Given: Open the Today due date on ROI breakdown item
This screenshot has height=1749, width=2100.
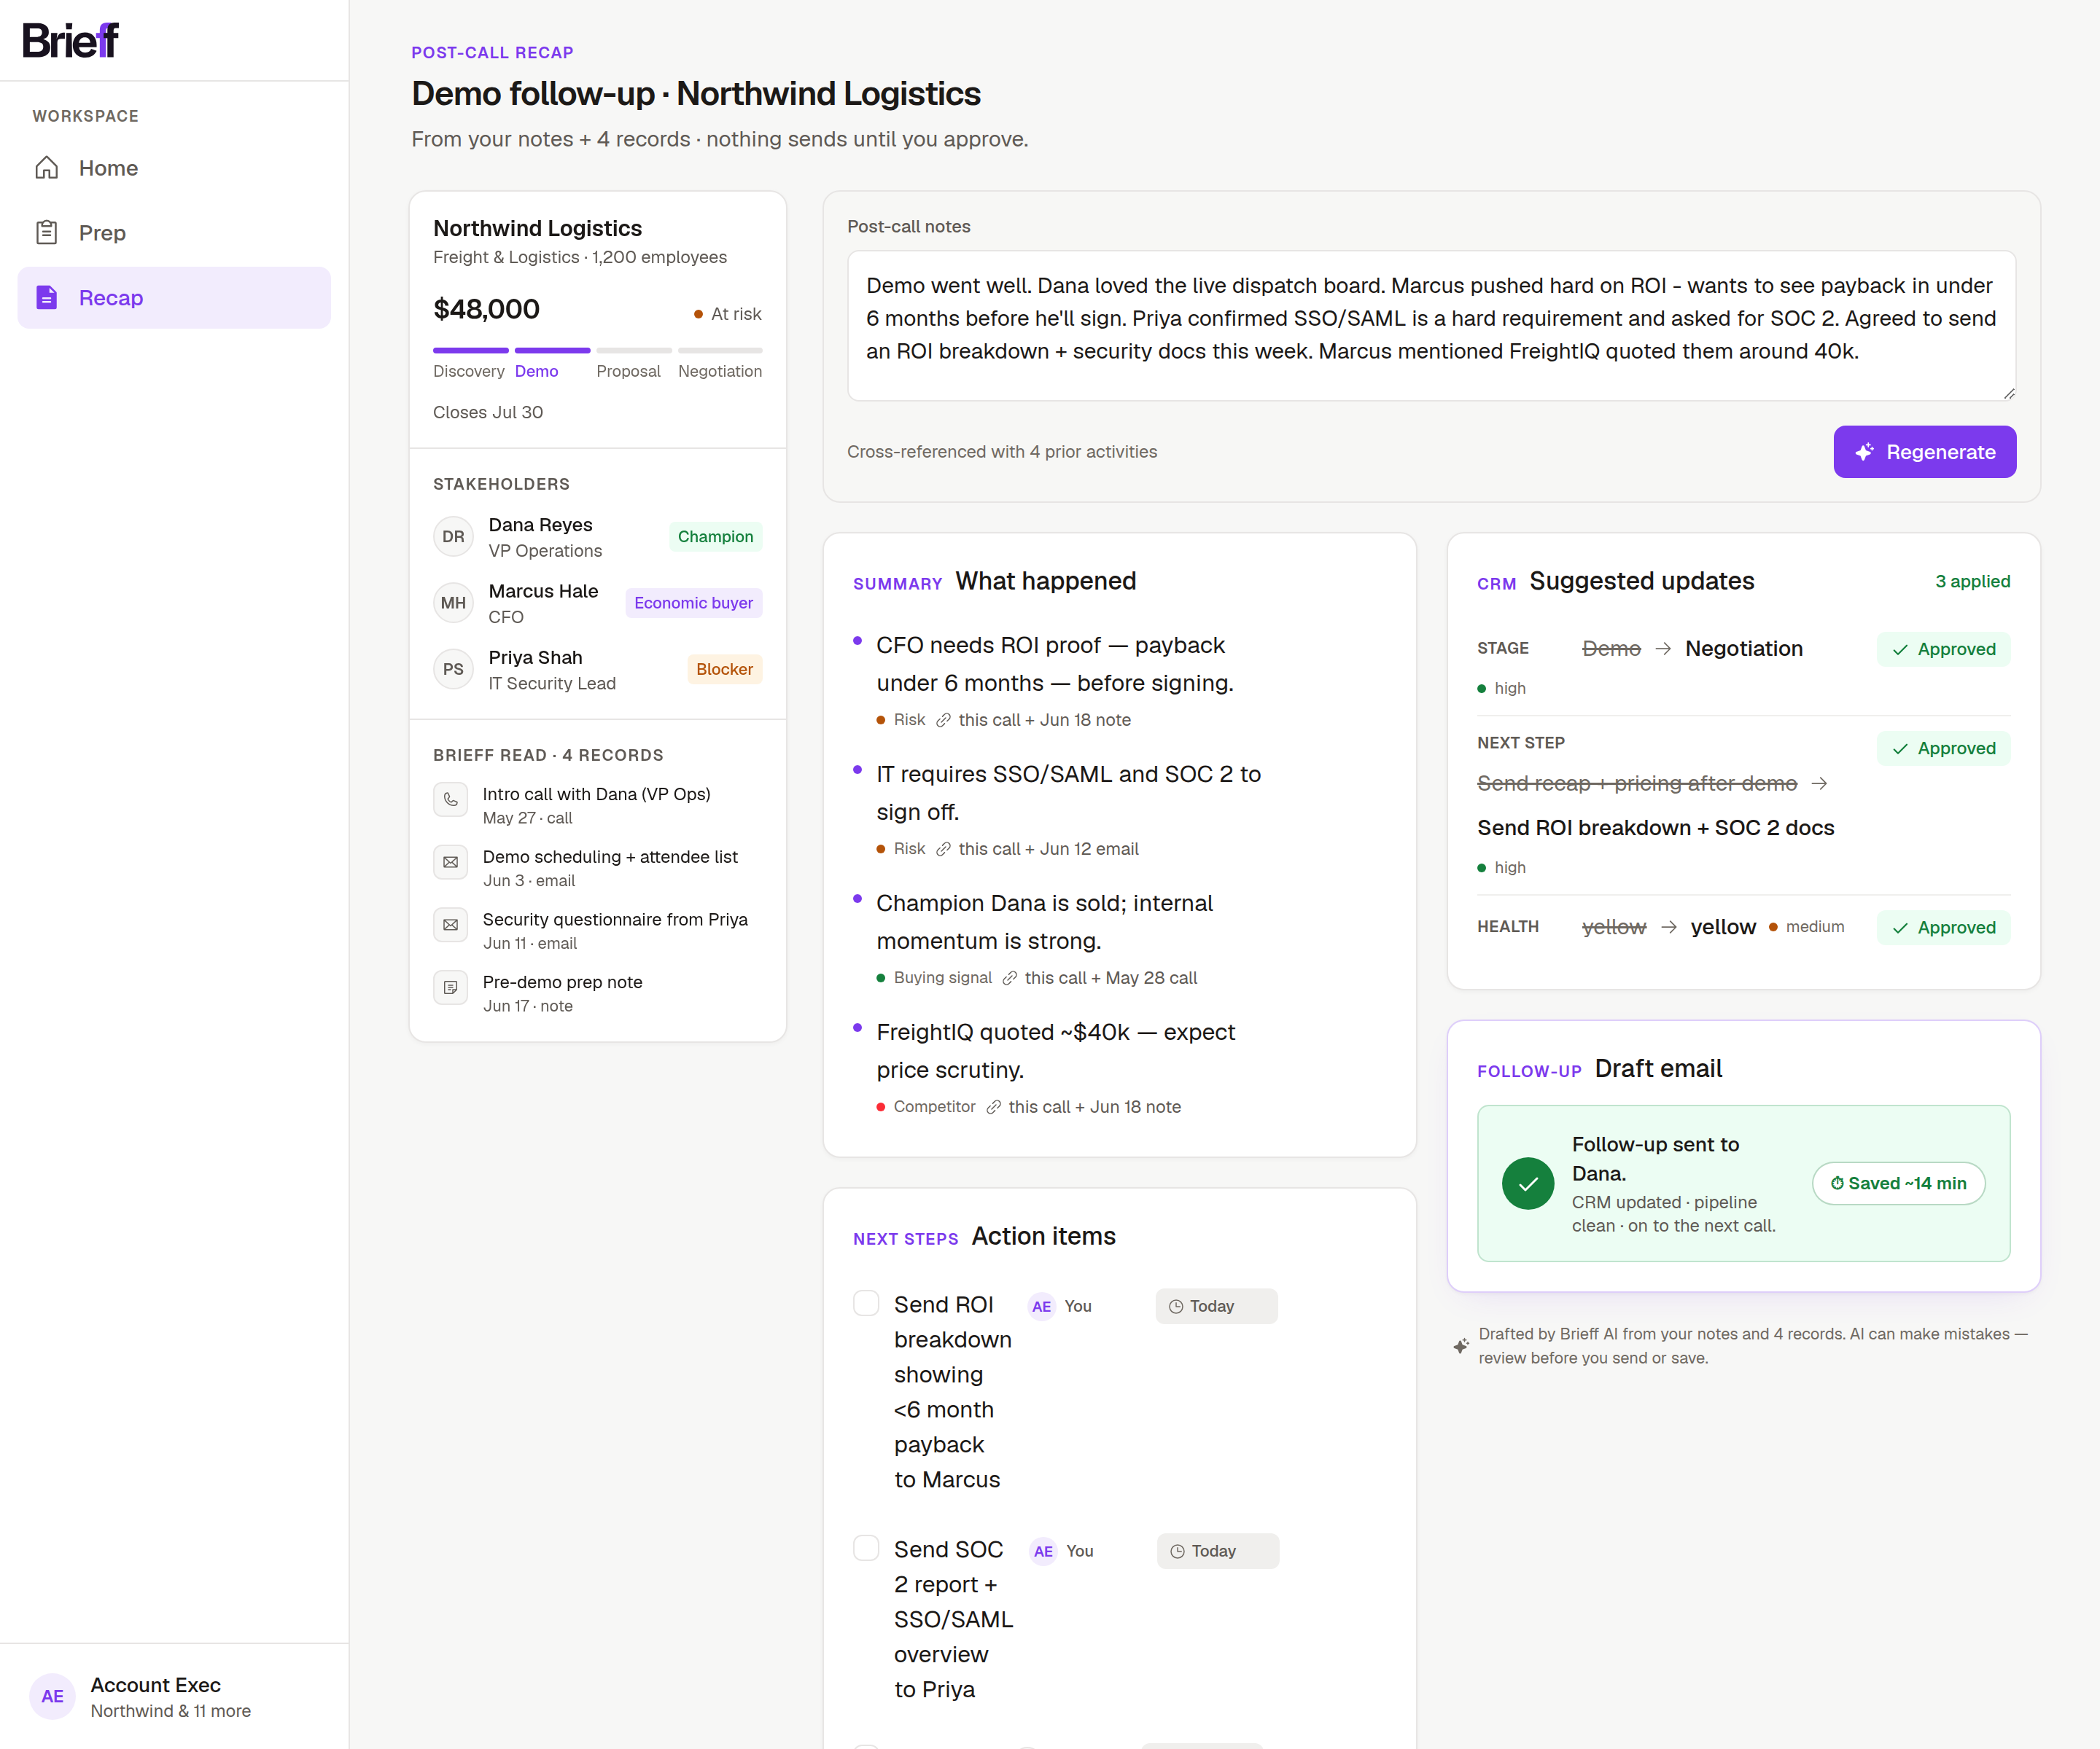Looking at the screenshot, I should tap(1216, 1307).
